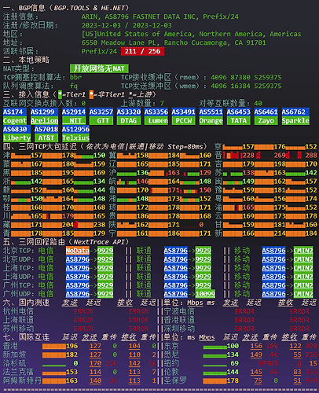Select the AT&T label
The height and width of the screenshot is (393, 319).
click(x=46, y=138)
